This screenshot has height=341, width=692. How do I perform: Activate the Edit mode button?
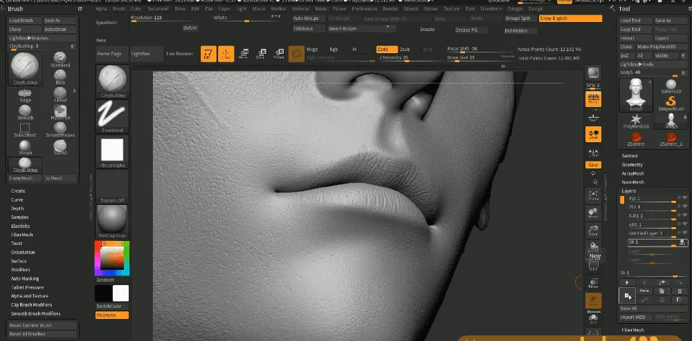click(208, 54)
